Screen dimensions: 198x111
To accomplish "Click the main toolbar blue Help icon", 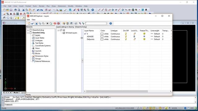I will click(93, 10).
